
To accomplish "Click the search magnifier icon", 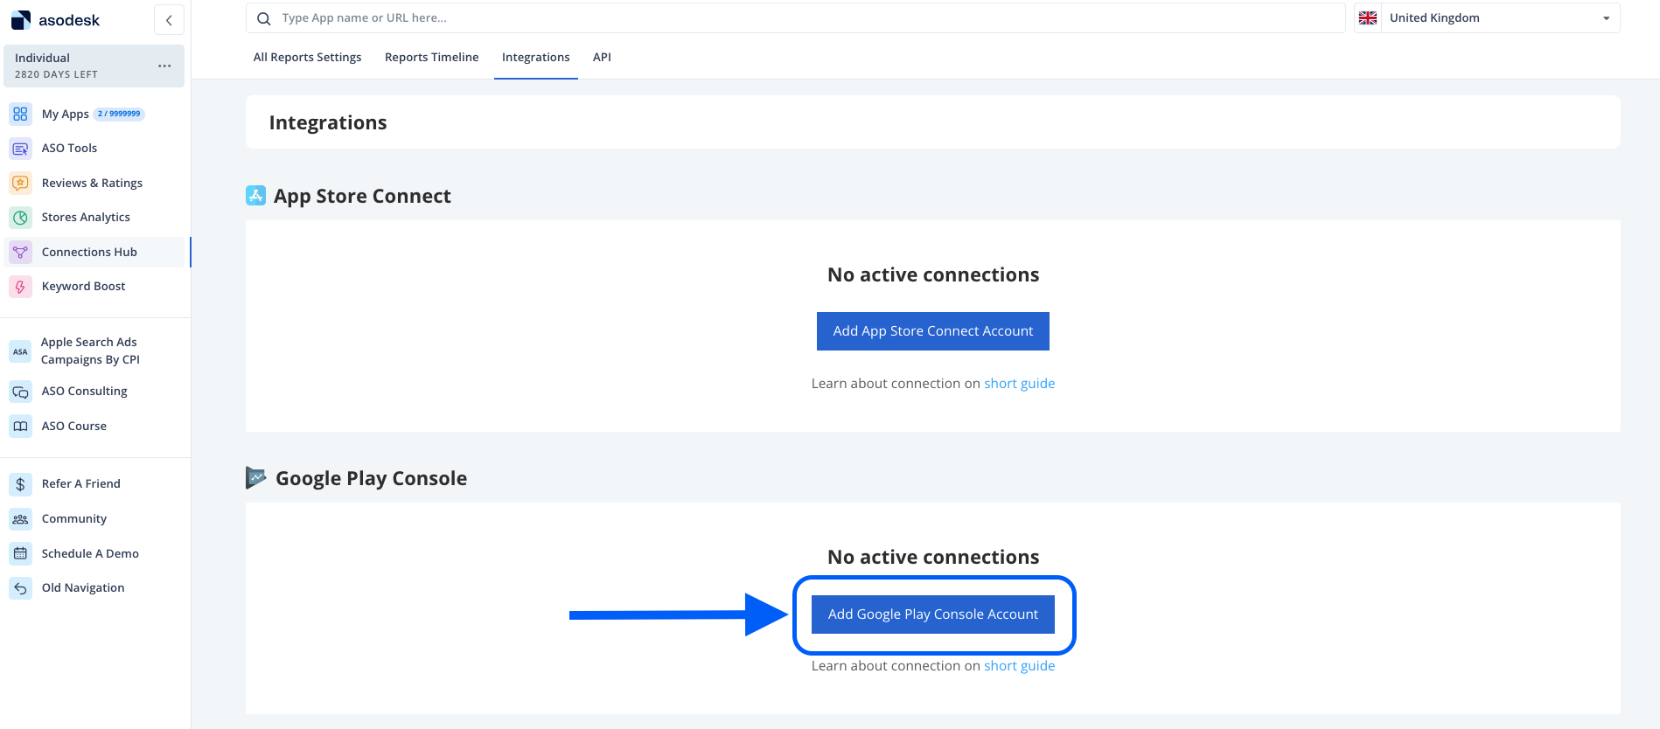I will coord(263,18).
